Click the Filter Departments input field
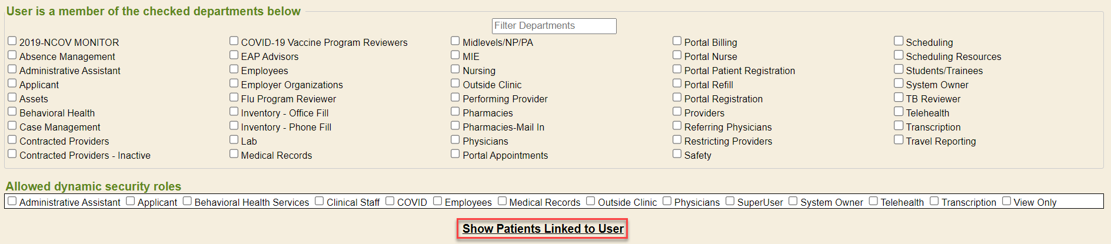1111x244 pixels. pyautogui.click(x=554, y=26)
